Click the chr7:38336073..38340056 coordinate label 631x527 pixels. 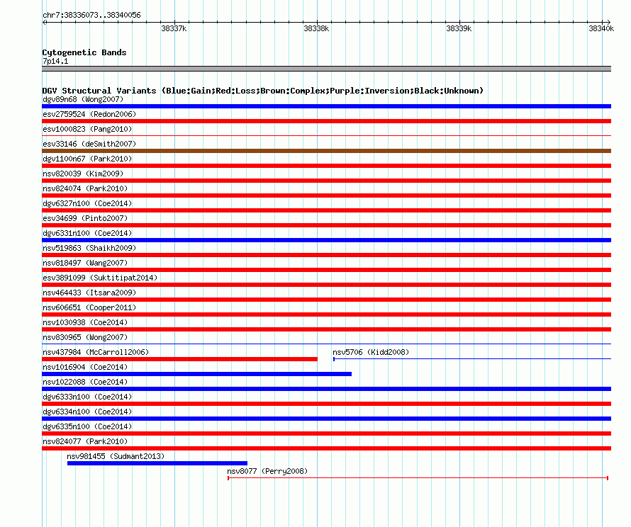[91, 15]
